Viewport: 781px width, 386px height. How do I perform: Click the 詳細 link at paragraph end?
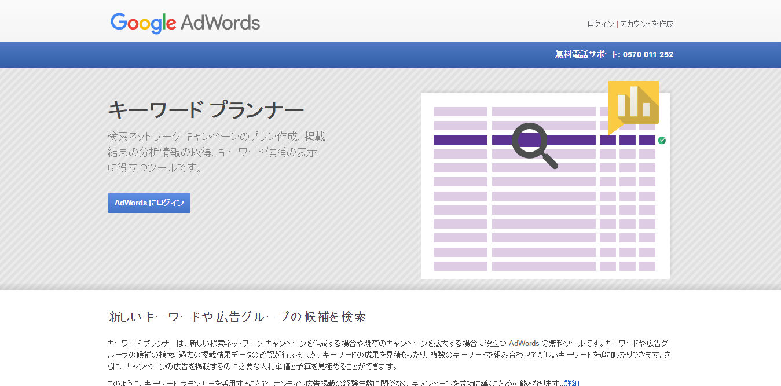571,383
